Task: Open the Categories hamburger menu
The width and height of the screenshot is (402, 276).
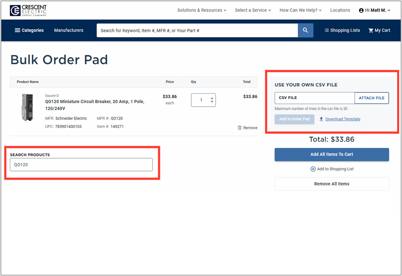Action: [29, 30]
